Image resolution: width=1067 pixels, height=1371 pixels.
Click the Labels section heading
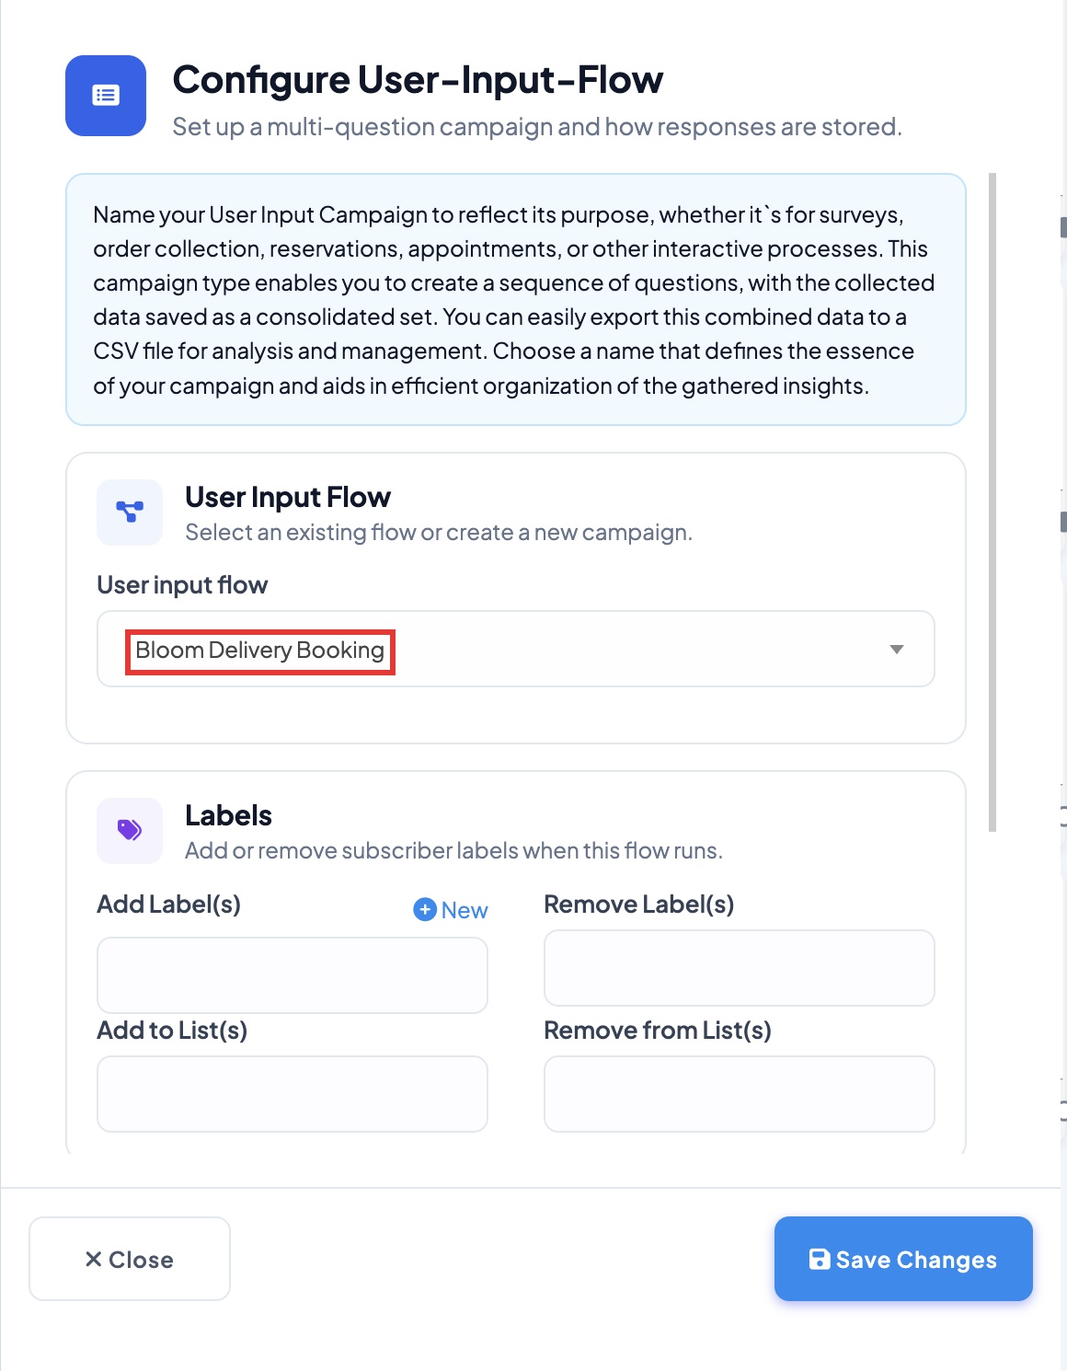[x=228, y=816]
